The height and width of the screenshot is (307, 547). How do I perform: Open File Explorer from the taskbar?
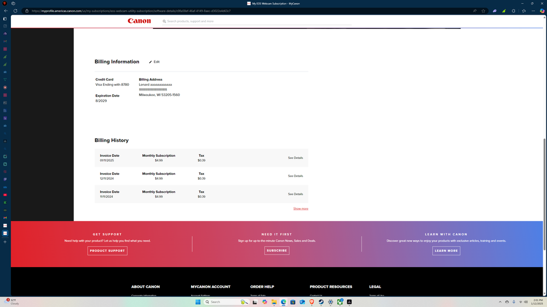click(274, 302)
